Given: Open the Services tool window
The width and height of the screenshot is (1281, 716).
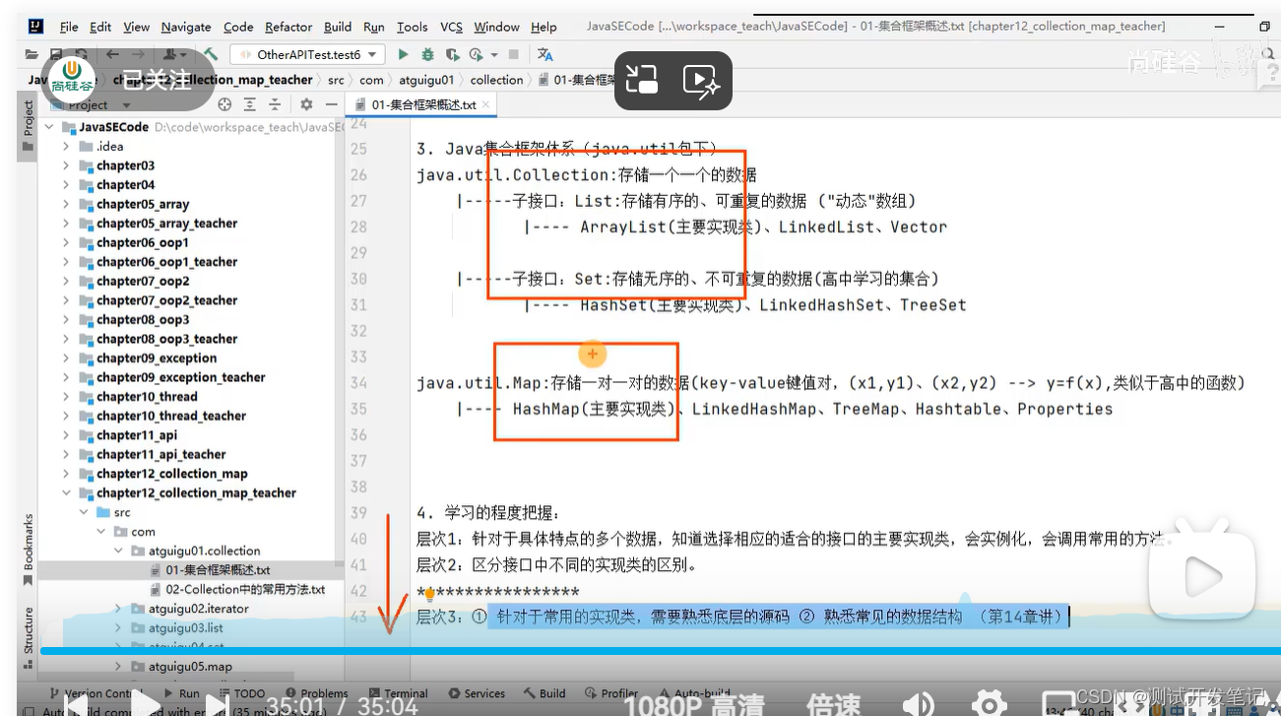Looking at the screenshot, I should pyautogui.click(x=476, y=693).
